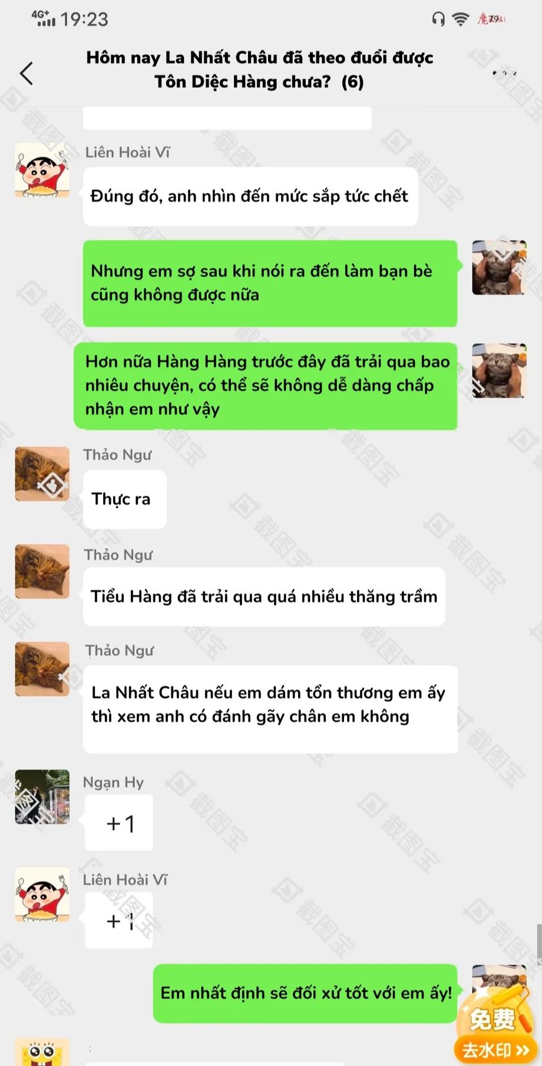Tap Liên Hoài Vĩ's avatar next to +1 bubble
The height and width of the screenshot is (1066, 542).
tap(42, 894)
